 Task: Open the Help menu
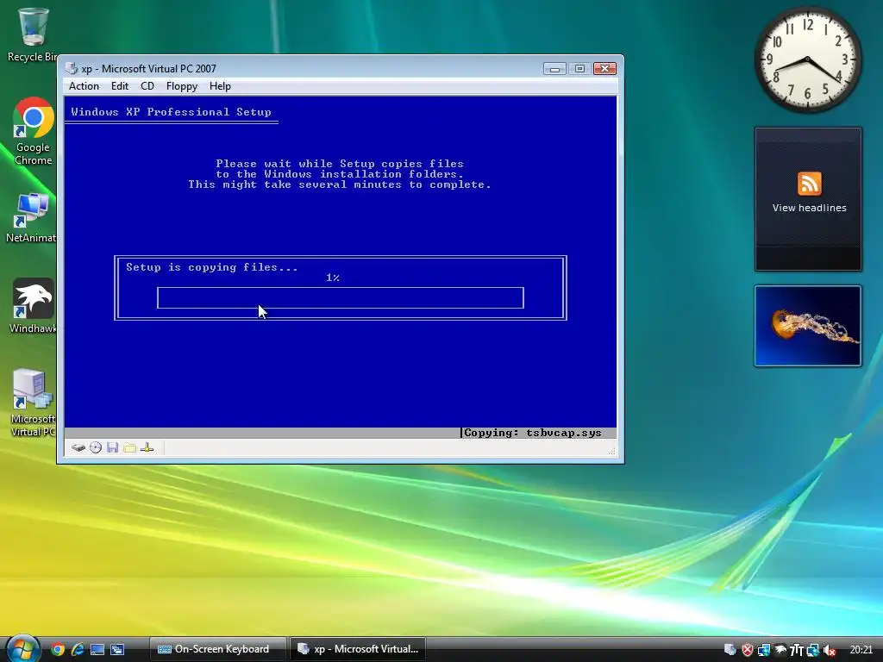(220, 86)
